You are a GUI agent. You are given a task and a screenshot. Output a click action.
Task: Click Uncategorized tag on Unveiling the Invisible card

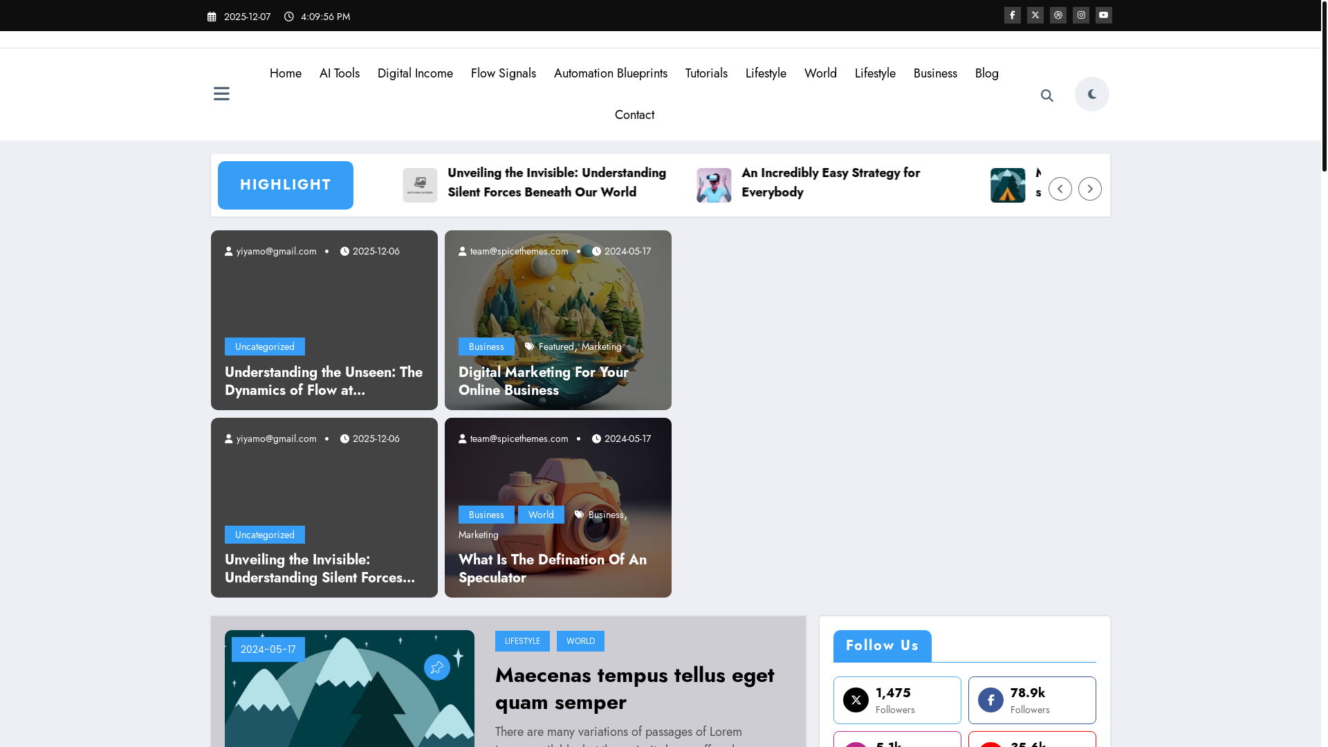point(264,535)
